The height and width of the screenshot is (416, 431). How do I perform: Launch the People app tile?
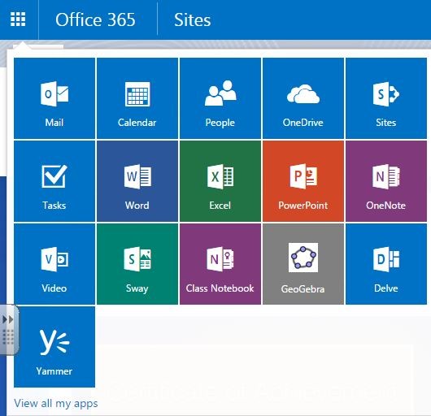[220, 98]
